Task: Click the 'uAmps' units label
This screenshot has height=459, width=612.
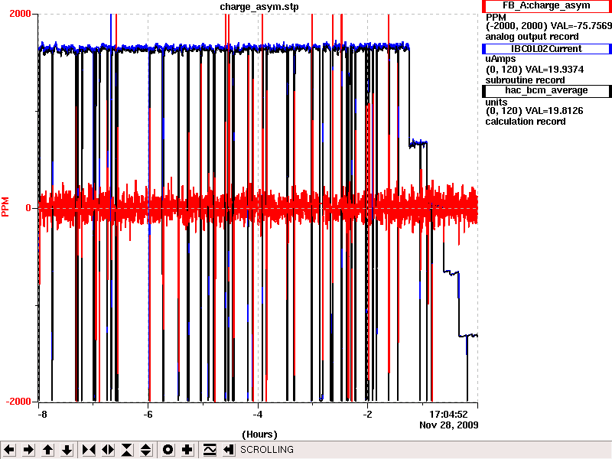Action: coord(500,59)
